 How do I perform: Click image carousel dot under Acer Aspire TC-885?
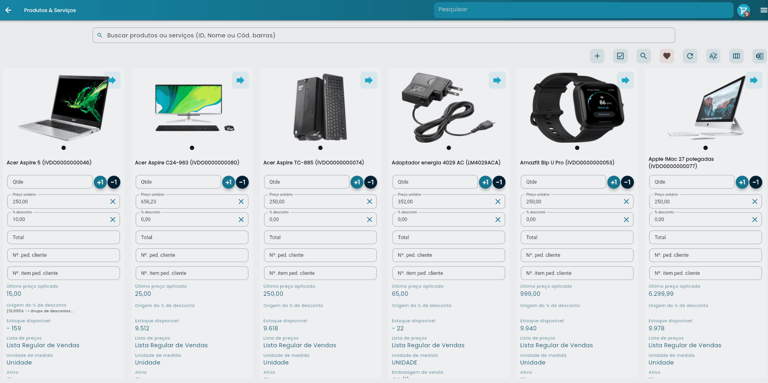click(320, 148)
